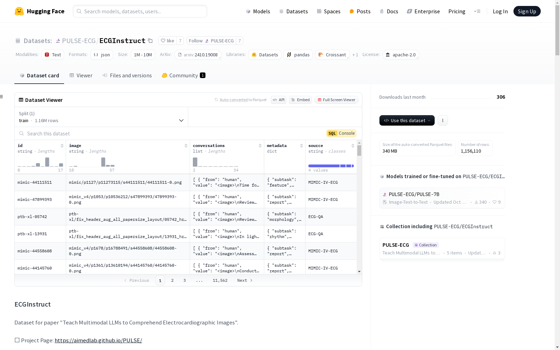Viewport: 560px width, 350px height.
Task: Open the Use this dataset dropdown
Action: pos(407,120)
